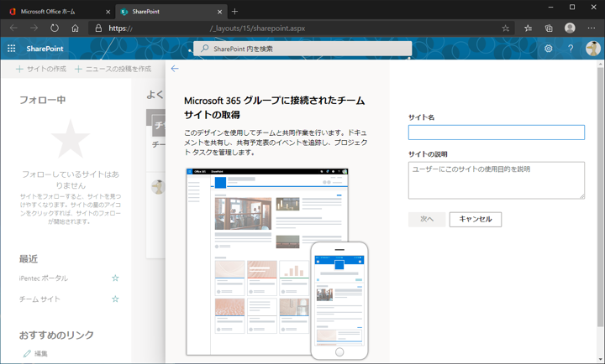
Task: Go to browser home page icon
Action: pyautogui.click(x=76, y=29)
